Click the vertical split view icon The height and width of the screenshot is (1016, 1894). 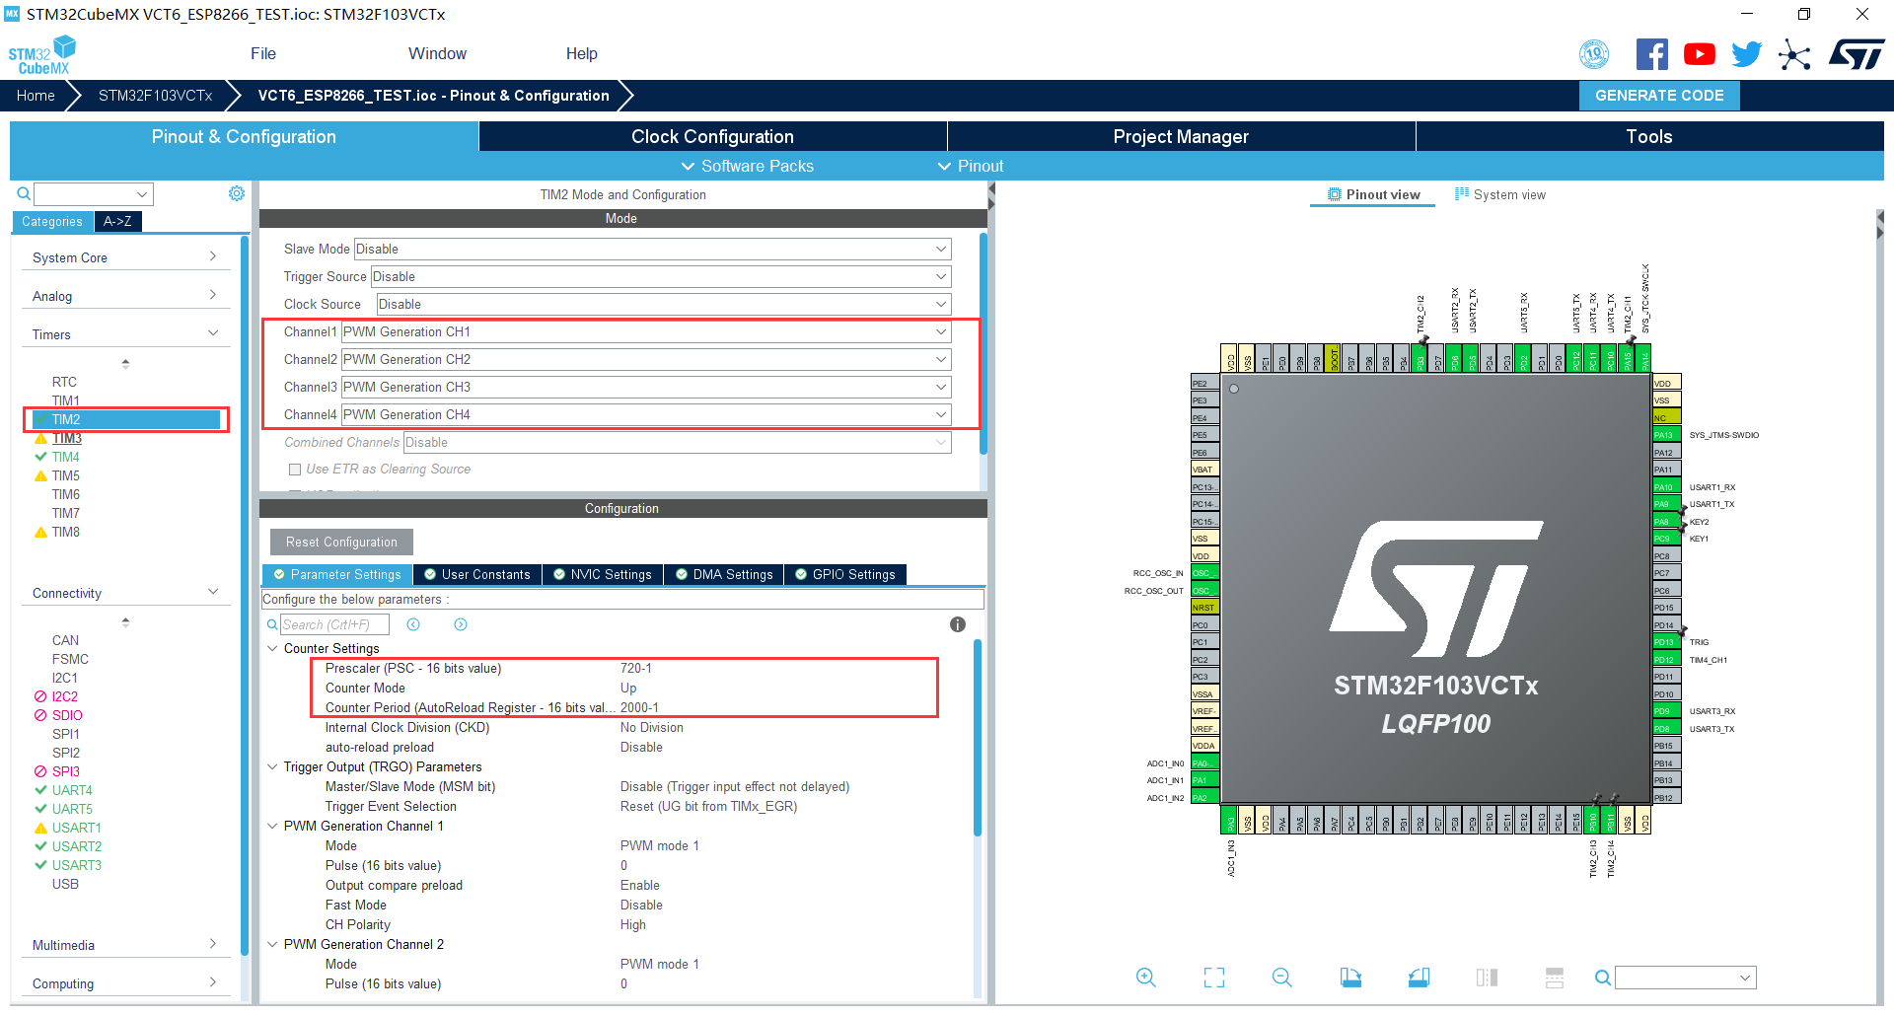[1555, 978]
